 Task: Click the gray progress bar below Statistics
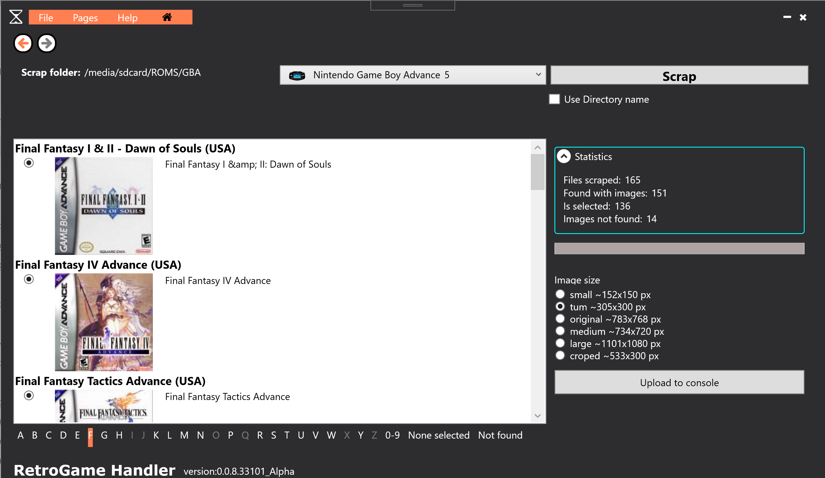point(679,248)
